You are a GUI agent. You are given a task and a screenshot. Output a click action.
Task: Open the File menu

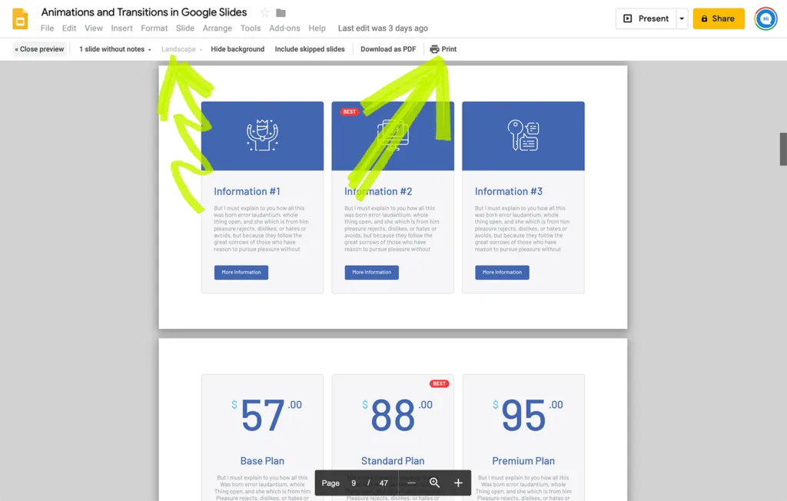click(x=47, y=28)
